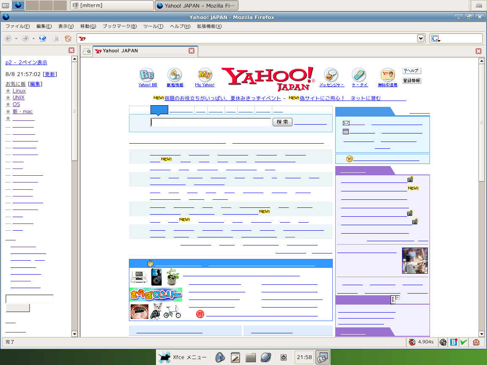The width and height of the screenshot is (487, 365).
Task: Click the shopping bag icon in the blue header
Action: 150,264
